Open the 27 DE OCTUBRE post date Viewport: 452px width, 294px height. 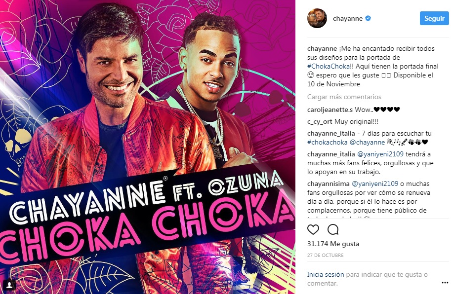(326, 255)
